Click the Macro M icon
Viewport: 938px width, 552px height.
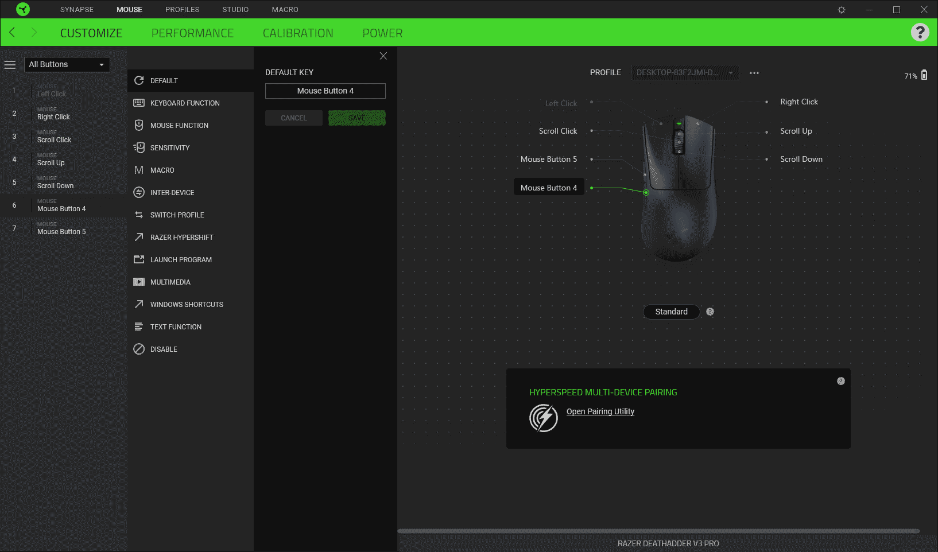click(x=139, y=170)
